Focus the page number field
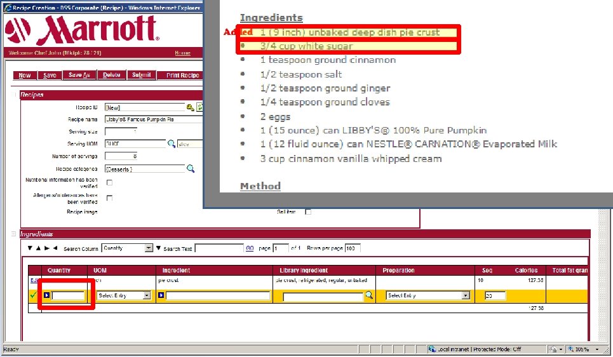613x357 pixels. 281,248
